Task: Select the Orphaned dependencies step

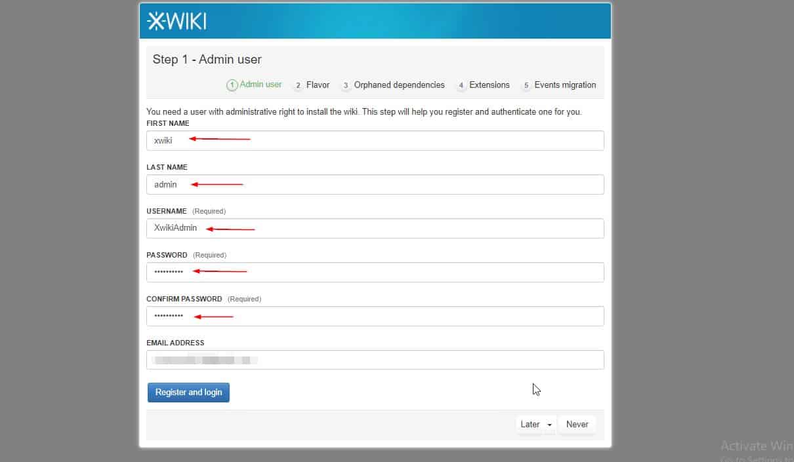Action: 398,85
